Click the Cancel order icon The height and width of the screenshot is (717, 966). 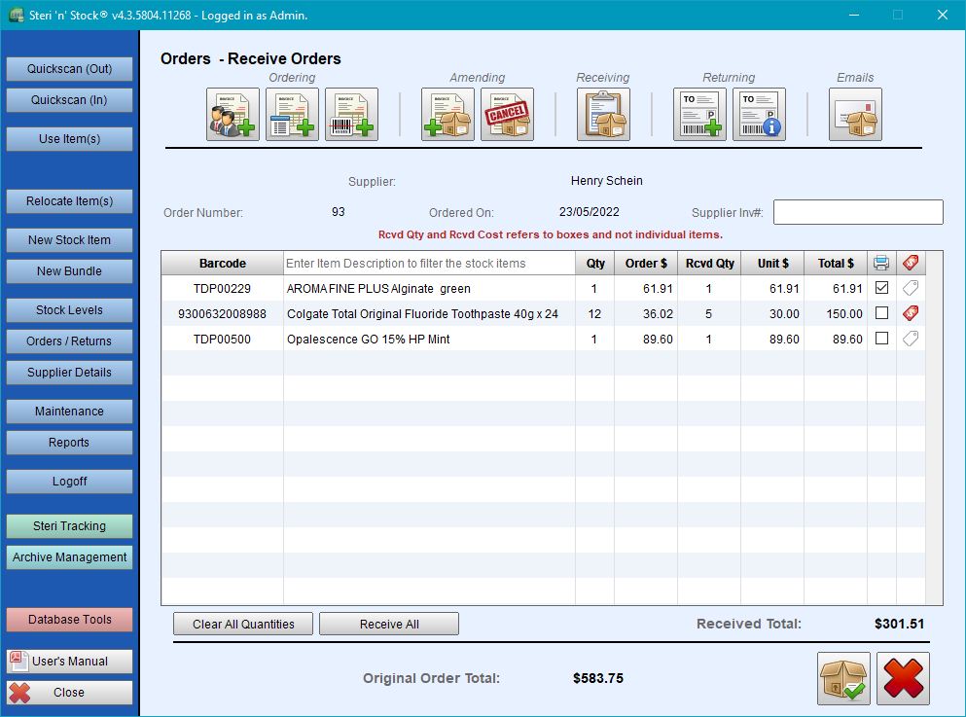click(x=507, y=115)
